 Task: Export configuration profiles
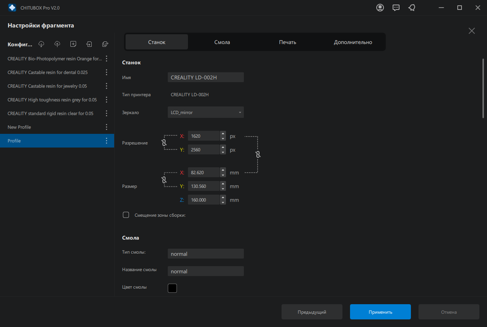[105, 44]
